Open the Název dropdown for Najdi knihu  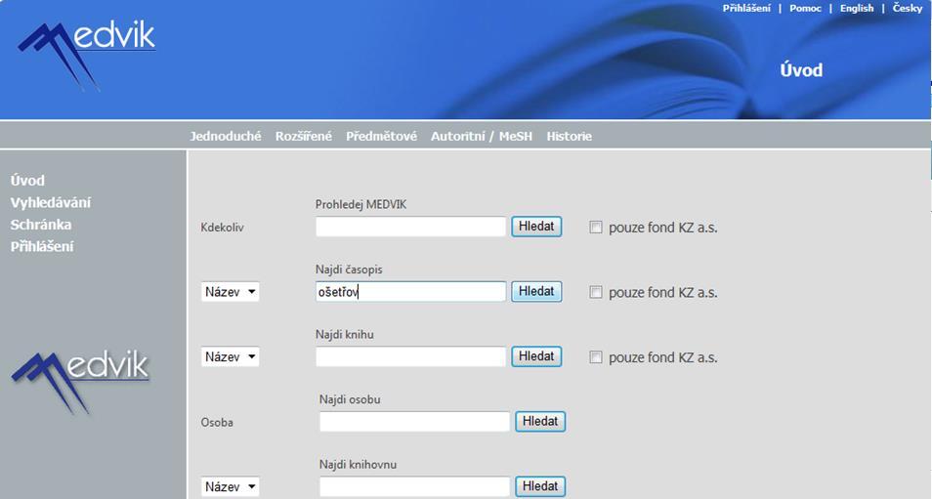tap(230, 356)
